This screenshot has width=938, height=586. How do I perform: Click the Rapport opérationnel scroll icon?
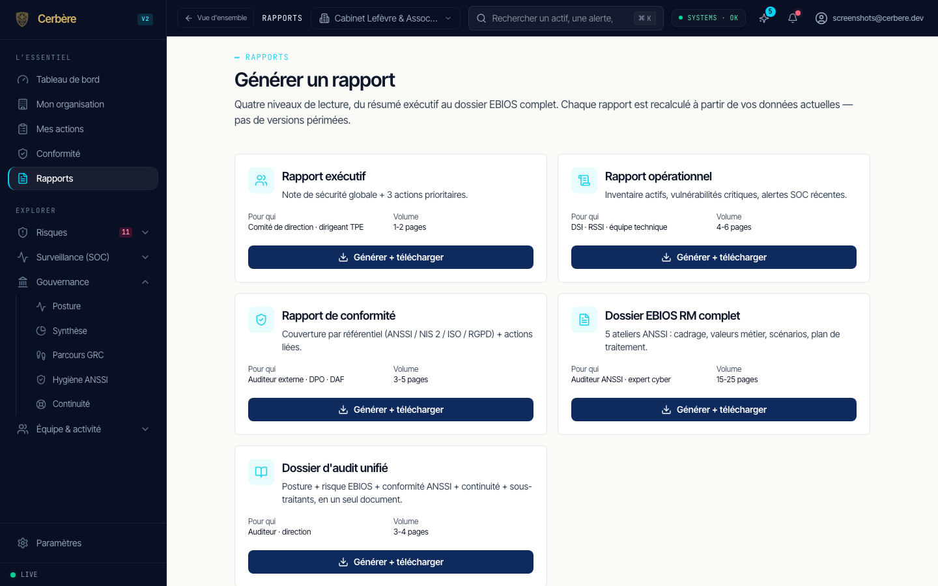tap(584, 180)
